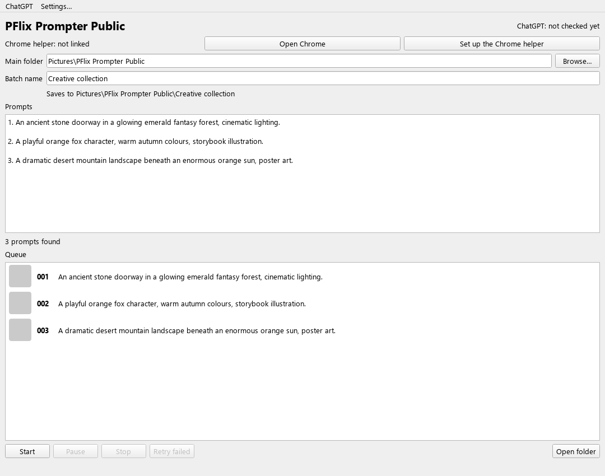Select queue row text 'An ancient stone doorway'
The height and width of the screenshot is (476, 605).
190,277
